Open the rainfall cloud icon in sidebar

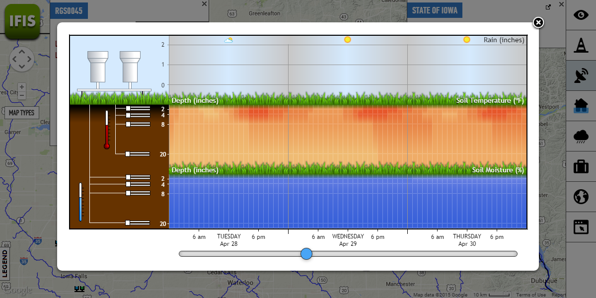(x=581, y=137)
